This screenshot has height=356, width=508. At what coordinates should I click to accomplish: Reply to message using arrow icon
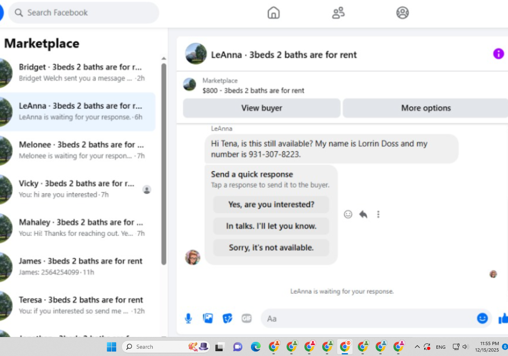pyautogui.click(x=363, y=214)
